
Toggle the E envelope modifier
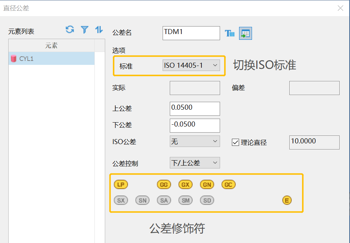click(x=287, y=200)
